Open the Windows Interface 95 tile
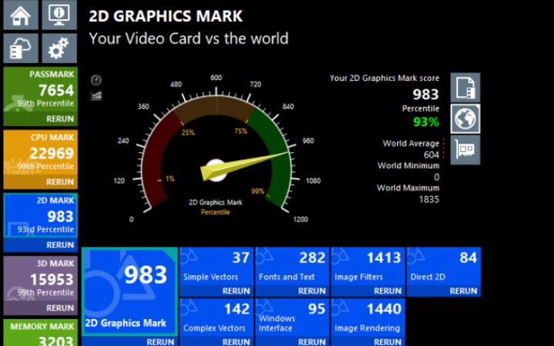554x346 pixels. 292,318
